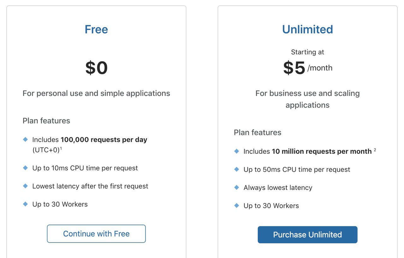
Task: Click footnote 1 superscript after (UTC+0)
Action: coord(61,148)
